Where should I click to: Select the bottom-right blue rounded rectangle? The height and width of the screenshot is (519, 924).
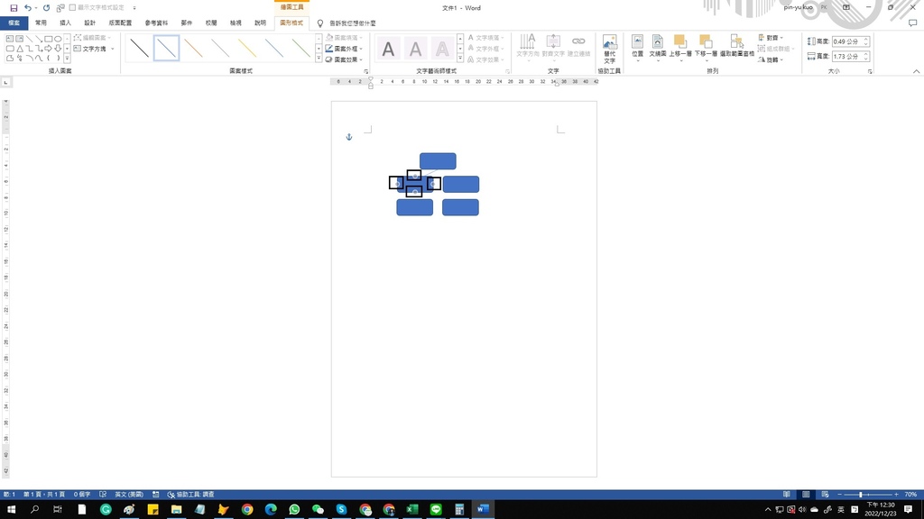click(x=460, y=207)
